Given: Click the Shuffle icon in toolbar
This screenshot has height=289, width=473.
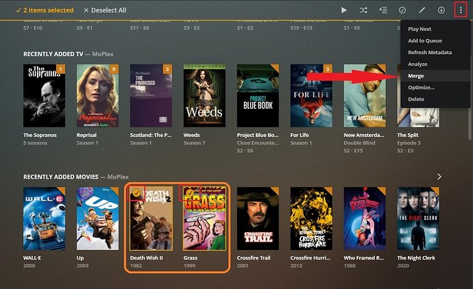Looking at the screenshot, I should click(x=363, y=10).
